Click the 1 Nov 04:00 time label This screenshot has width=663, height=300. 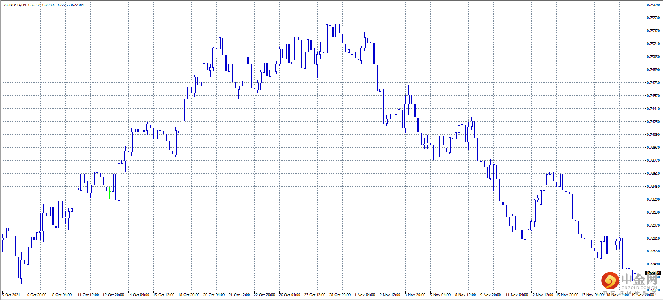365,295
